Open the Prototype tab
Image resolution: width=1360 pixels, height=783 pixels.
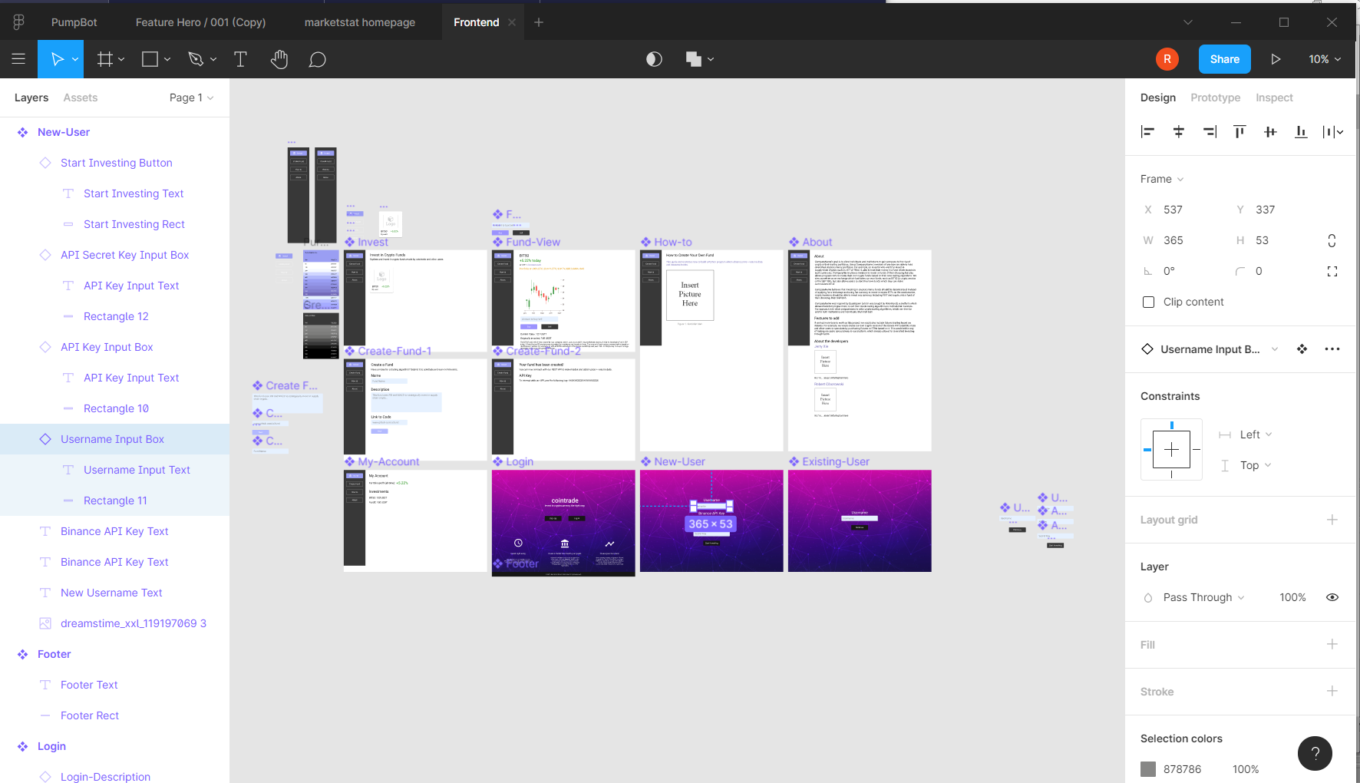pyautogui.click(x=1215, y=97)
